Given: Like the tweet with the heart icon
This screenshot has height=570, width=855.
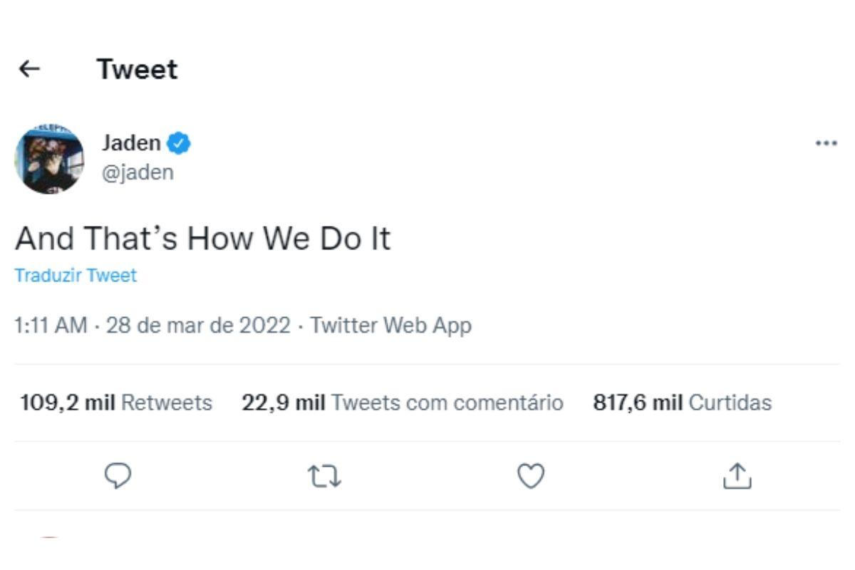Looking at the screenshot, I should pos(530,476).
